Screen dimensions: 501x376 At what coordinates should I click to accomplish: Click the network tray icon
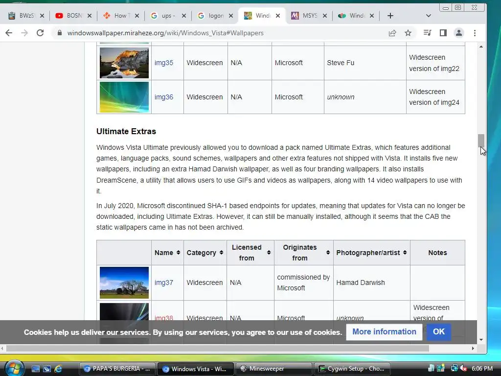(x=454, y=369)
